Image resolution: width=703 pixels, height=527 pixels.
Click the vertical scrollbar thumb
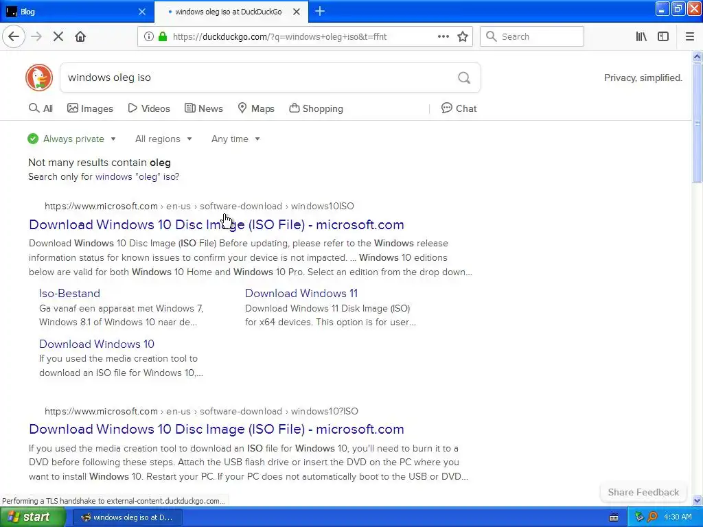click(697, 122)
